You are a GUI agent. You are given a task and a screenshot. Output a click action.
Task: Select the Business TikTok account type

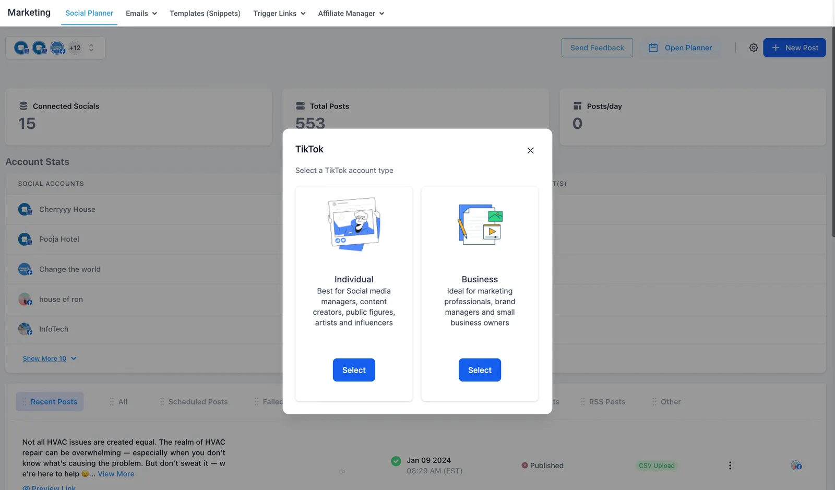[480, 370]
